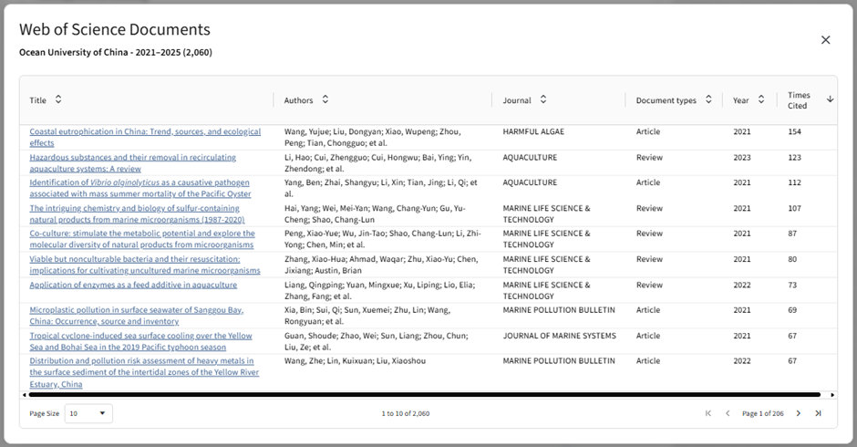
Task: Select the Times Cited value 112
Action: 794,182
